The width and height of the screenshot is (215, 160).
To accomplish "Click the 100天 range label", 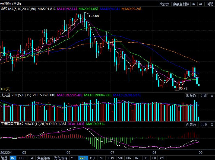I will 5,89.
